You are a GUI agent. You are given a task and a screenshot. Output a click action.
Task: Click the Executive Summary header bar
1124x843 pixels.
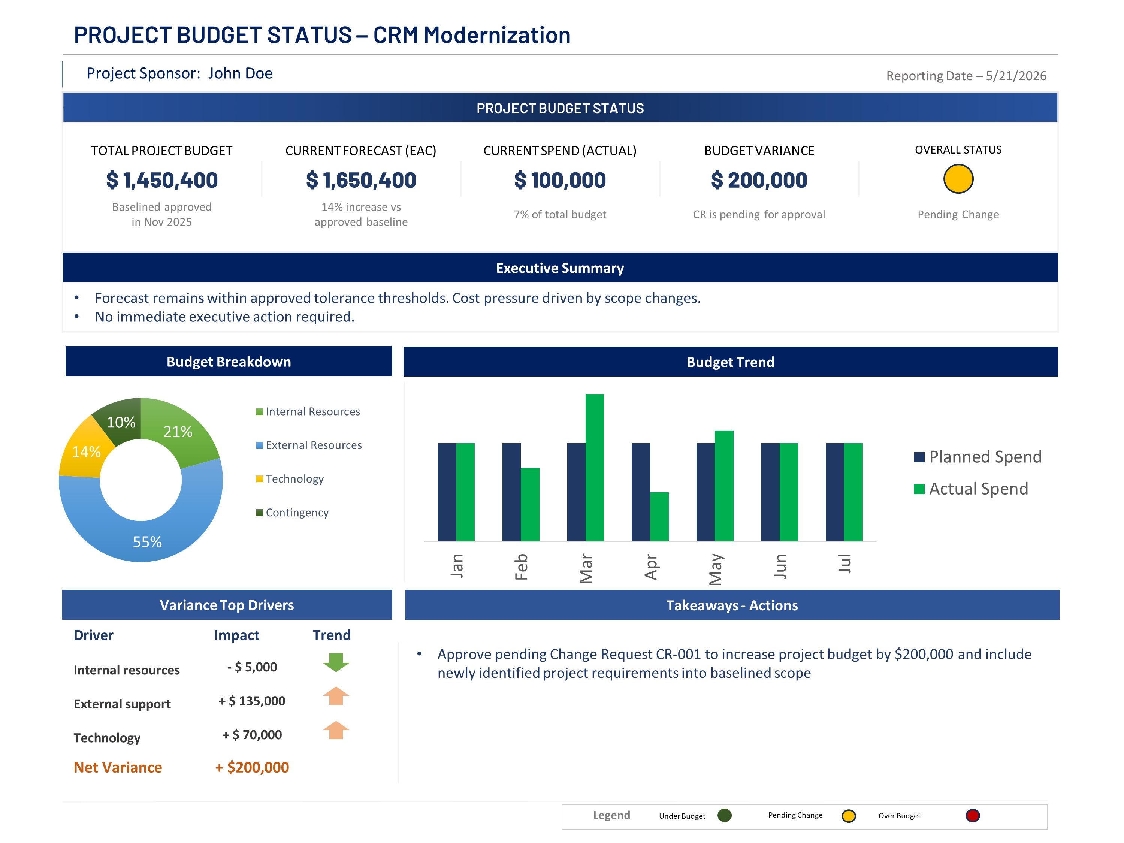(560, 267)
